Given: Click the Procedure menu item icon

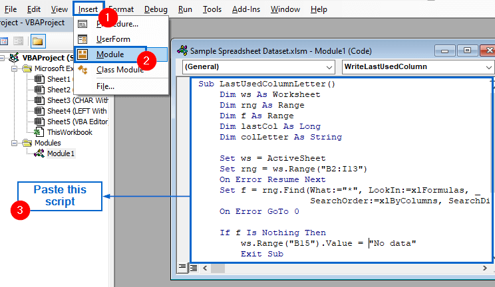Looking at the screenshot, I should coord(82,24).
